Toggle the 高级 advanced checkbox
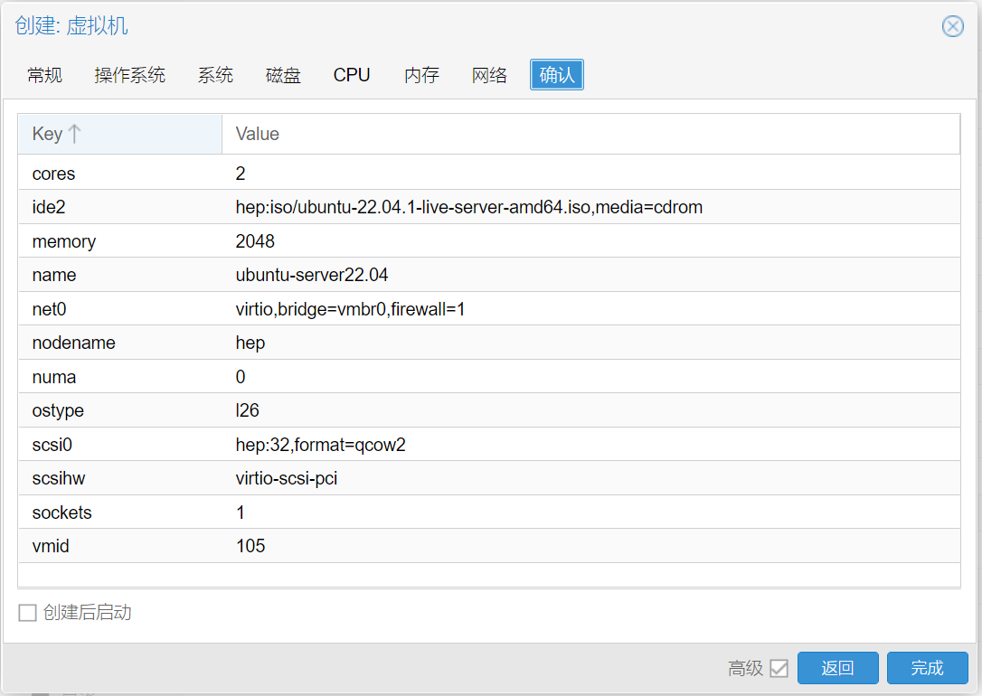Image resolution: width=982 pixels, height=696 pixels. click(779, 669)
